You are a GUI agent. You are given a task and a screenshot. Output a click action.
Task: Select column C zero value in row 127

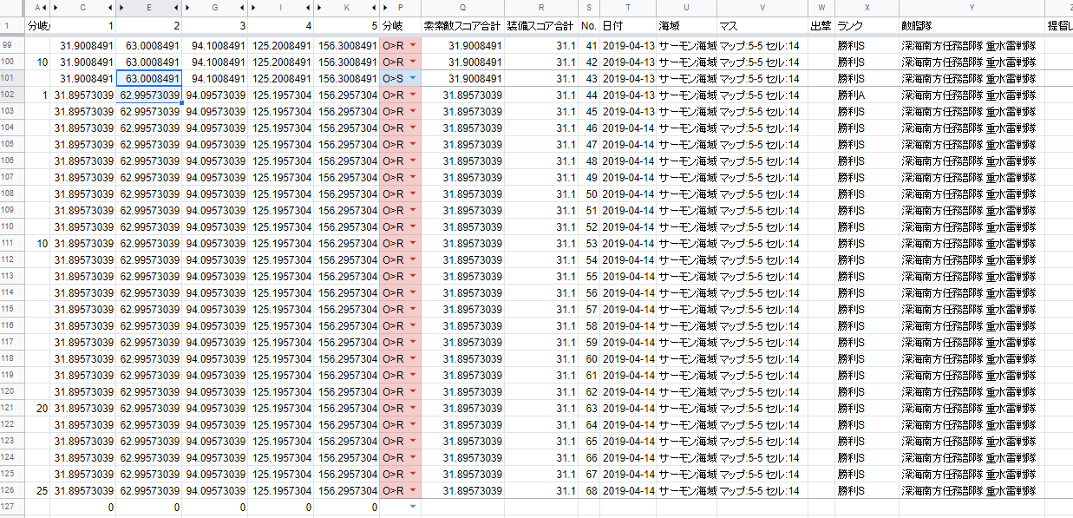point(84,507)
